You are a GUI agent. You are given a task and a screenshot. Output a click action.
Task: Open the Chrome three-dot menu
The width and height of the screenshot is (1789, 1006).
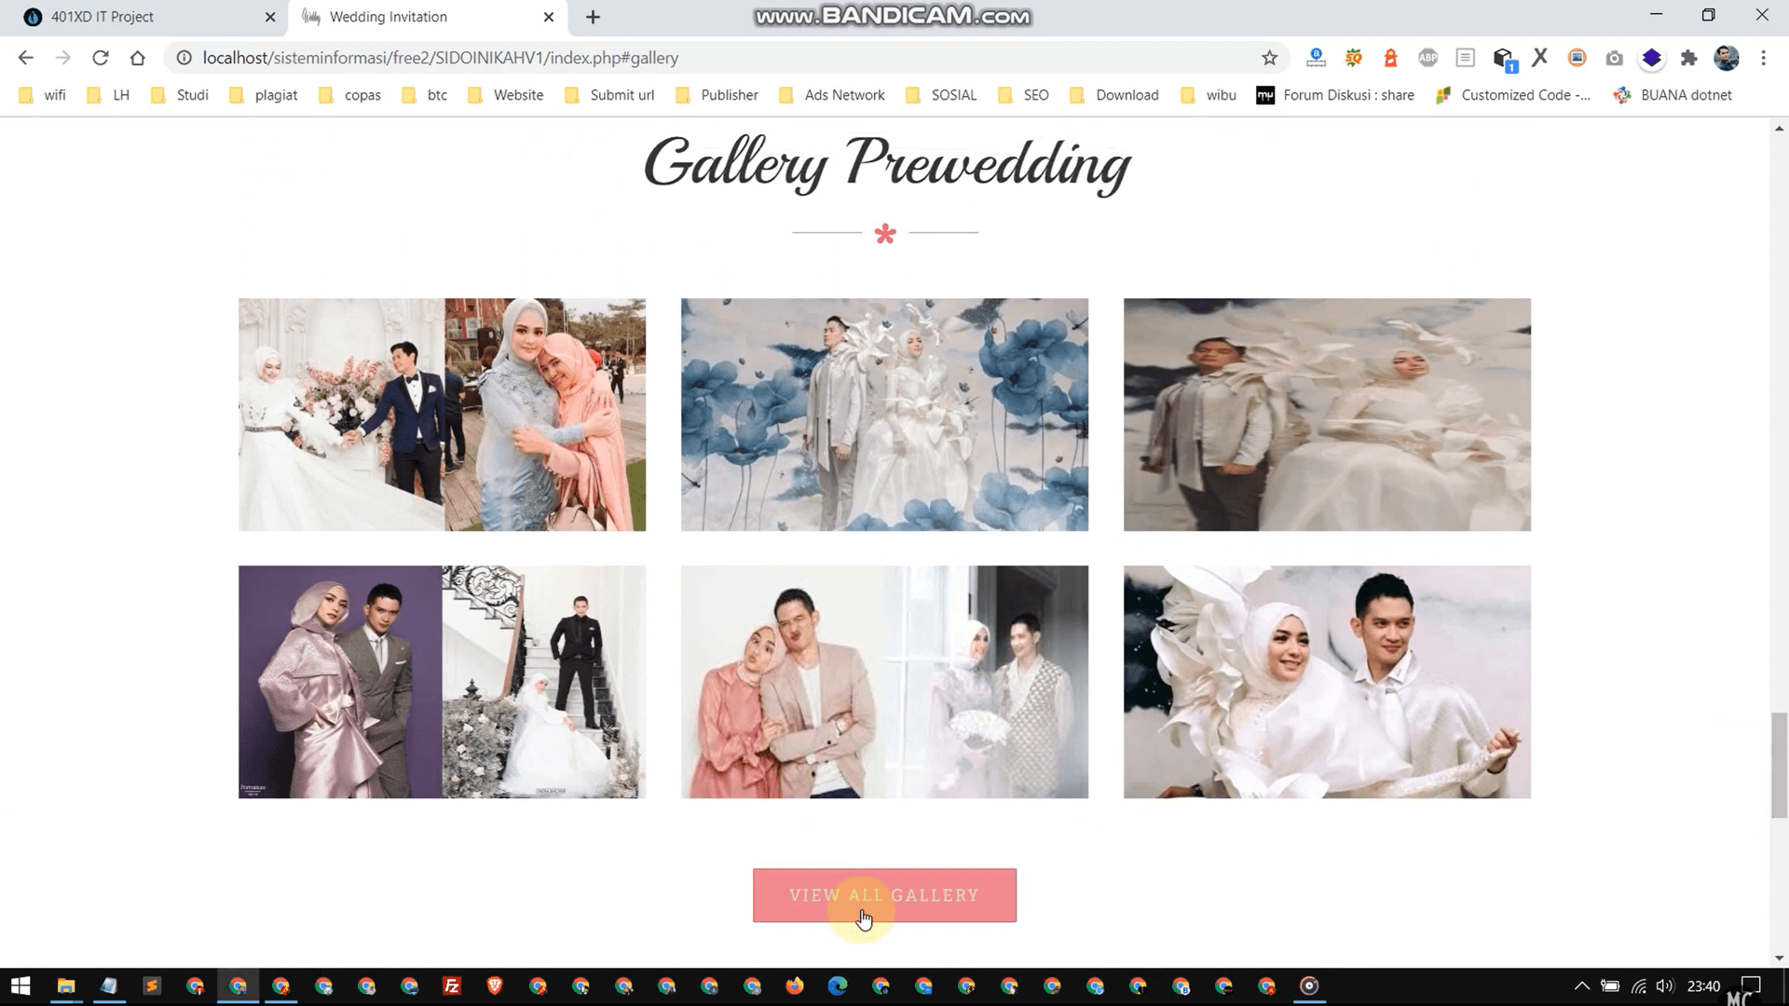click(x=1763, y=58)
